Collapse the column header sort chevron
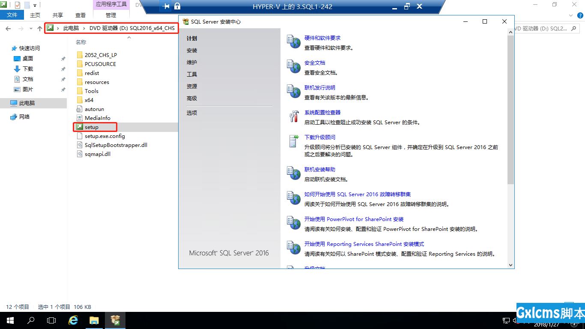The image size is (585, 329). tap(129, 38)
